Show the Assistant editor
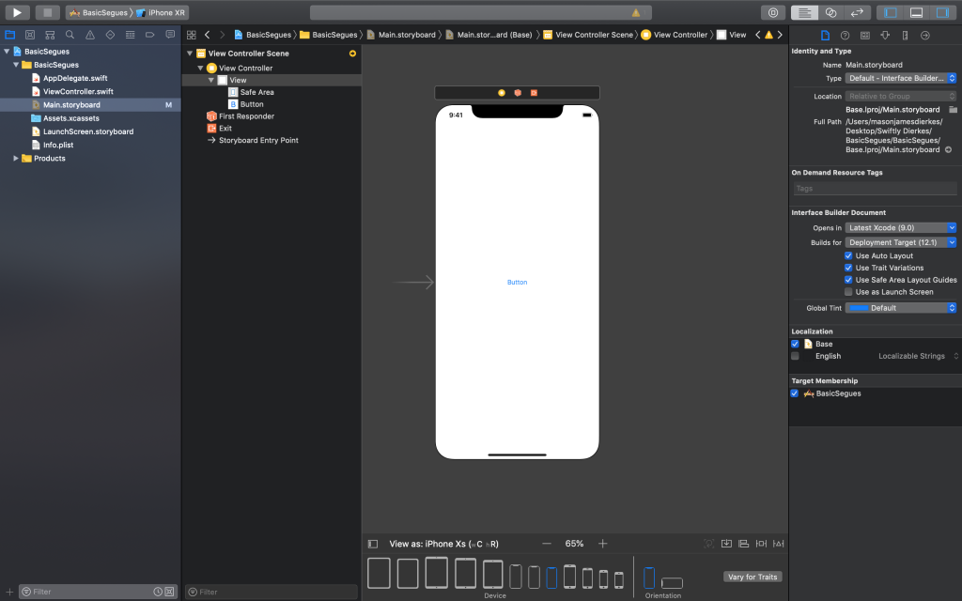 [x=830, y=12]
